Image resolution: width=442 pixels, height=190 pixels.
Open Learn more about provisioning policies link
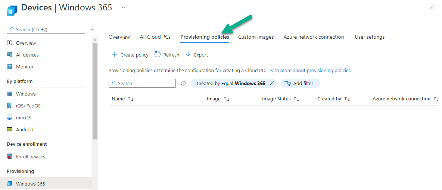[309, 70]
